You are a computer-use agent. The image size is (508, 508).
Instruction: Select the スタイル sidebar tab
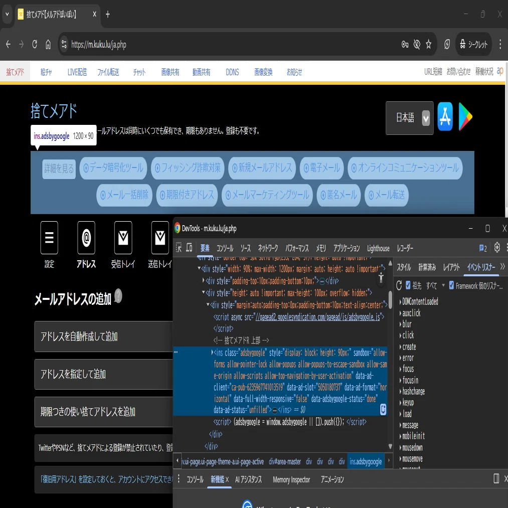(404, 267)
